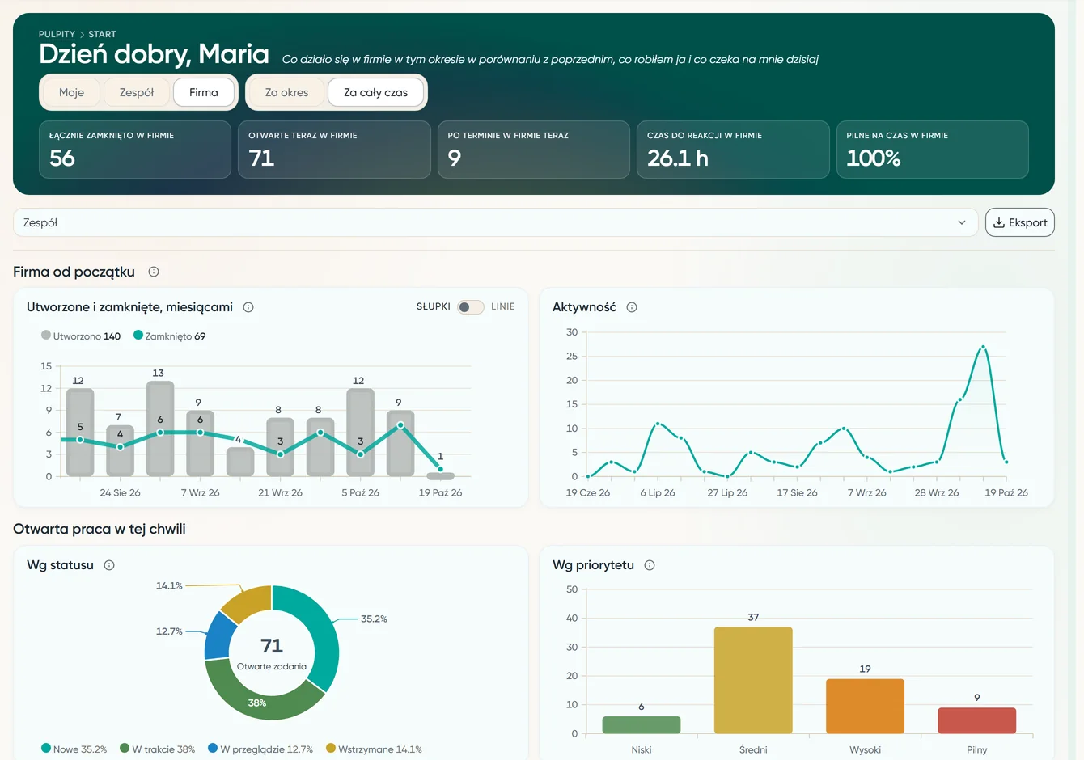Switch to Zespół scope tab
Viewport: 1084px width, 760px height.
coord(137,92)
